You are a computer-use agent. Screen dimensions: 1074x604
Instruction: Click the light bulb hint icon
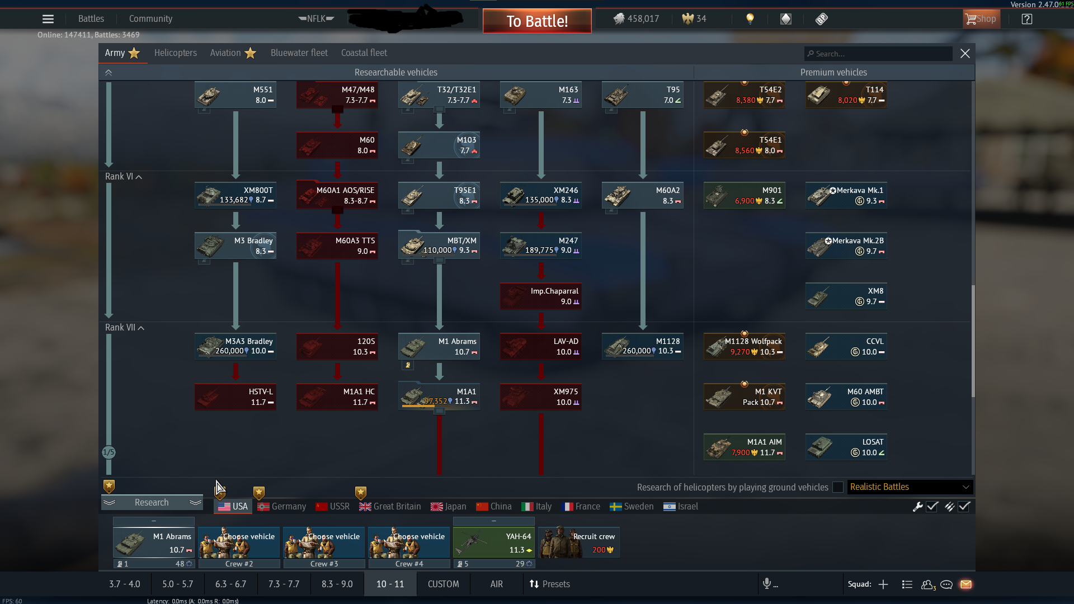tap(750, 19)
